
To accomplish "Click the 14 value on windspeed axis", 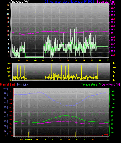I will 8,27.
